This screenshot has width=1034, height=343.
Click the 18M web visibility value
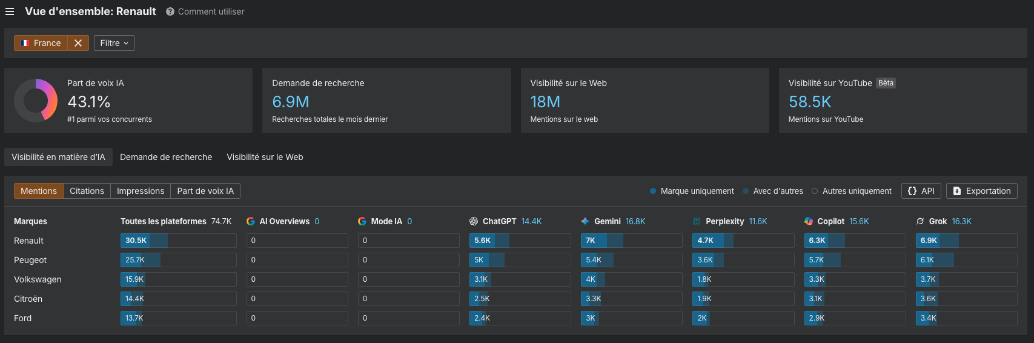[545, 102]
